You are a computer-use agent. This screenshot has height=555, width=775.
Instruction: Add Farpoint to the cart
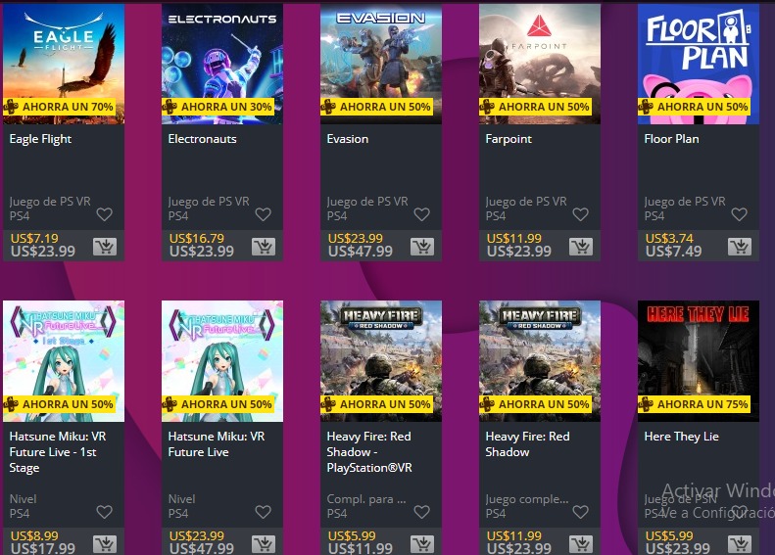tap(581, 247)
